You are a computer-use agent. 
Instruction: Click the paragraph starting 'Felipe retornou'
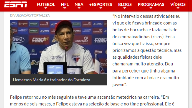[x=92, y=101]
